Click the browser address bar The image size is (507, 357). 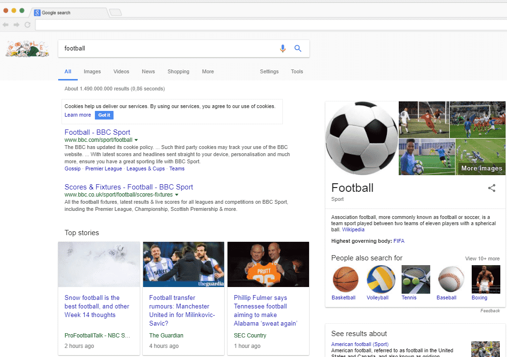tap(271, 25)
